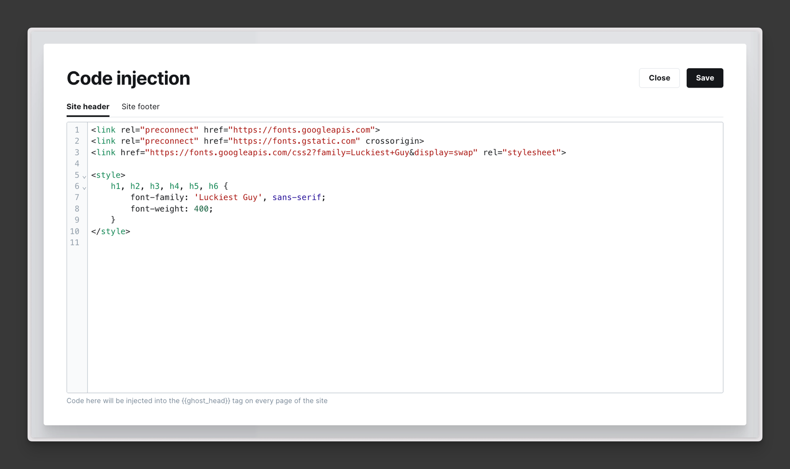The width and height of the screenshot is (790, 469).
Task: Close the Code injection panel
Action: tap(659, 78)
